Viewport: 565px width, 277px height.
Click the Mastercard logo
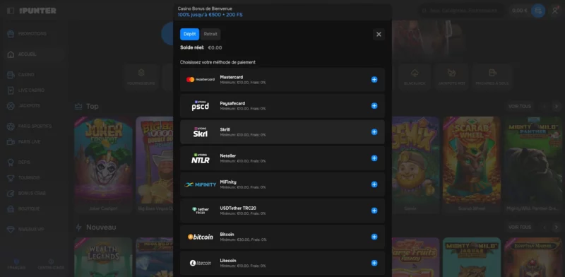[201, 79]
